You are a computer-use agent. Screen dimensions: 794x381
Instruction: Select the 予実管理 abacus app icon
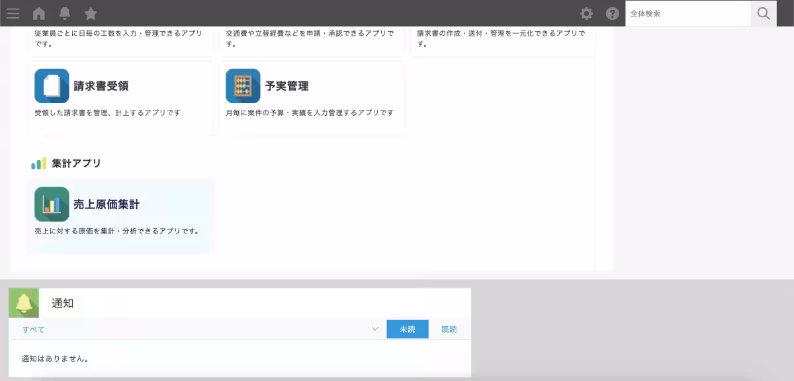point(242,86)
